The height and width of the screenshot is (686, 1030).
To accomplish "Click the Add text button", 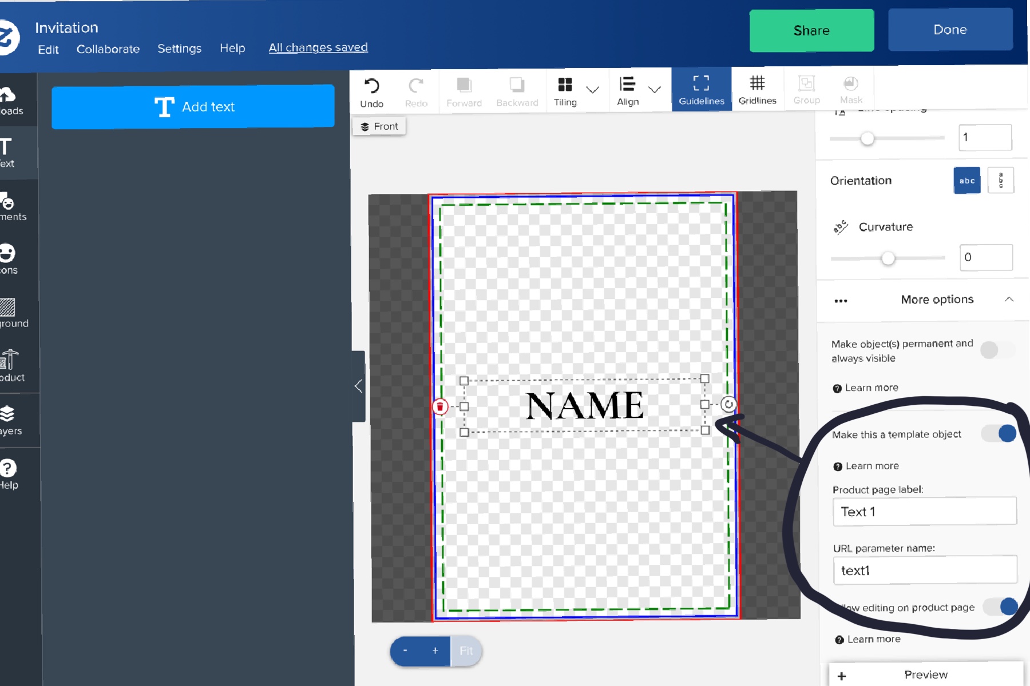I will (x=193, y=107).
